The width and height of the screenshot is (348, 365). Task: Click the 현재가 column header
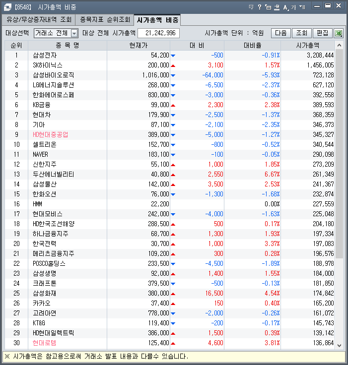(139, 46)
